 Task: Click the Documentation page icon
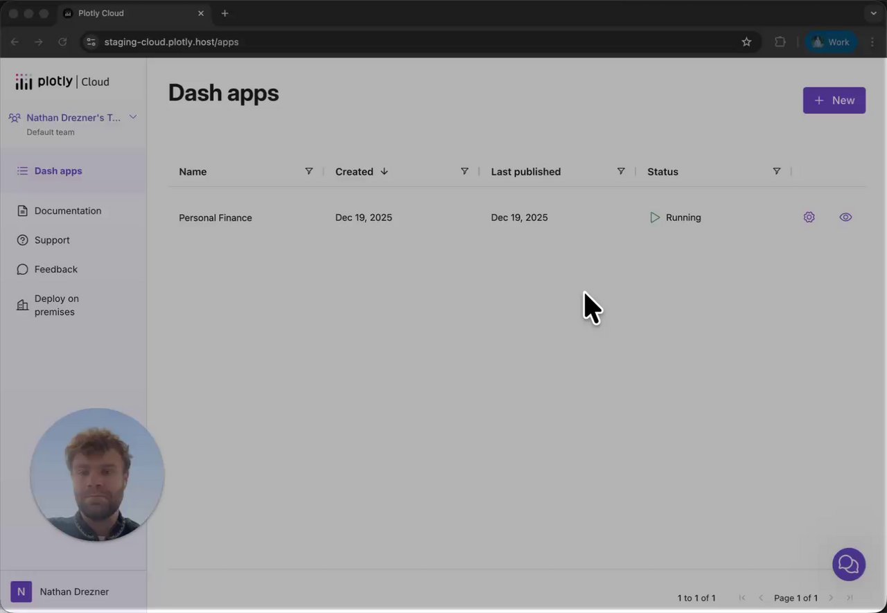click(22, 211)
